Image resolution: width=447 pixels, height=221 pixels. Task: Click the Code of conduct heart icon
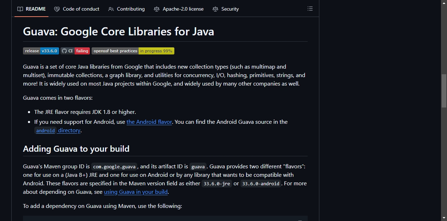[57, 9]
